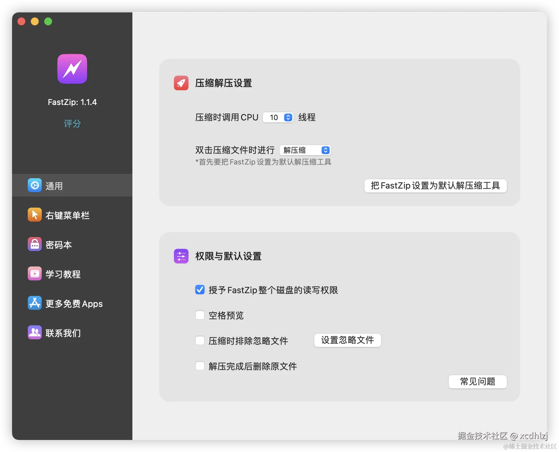Click the 权限与默认设置 section heading
The height and width of the screenshot is (452, 559).
tap(228, 256)
